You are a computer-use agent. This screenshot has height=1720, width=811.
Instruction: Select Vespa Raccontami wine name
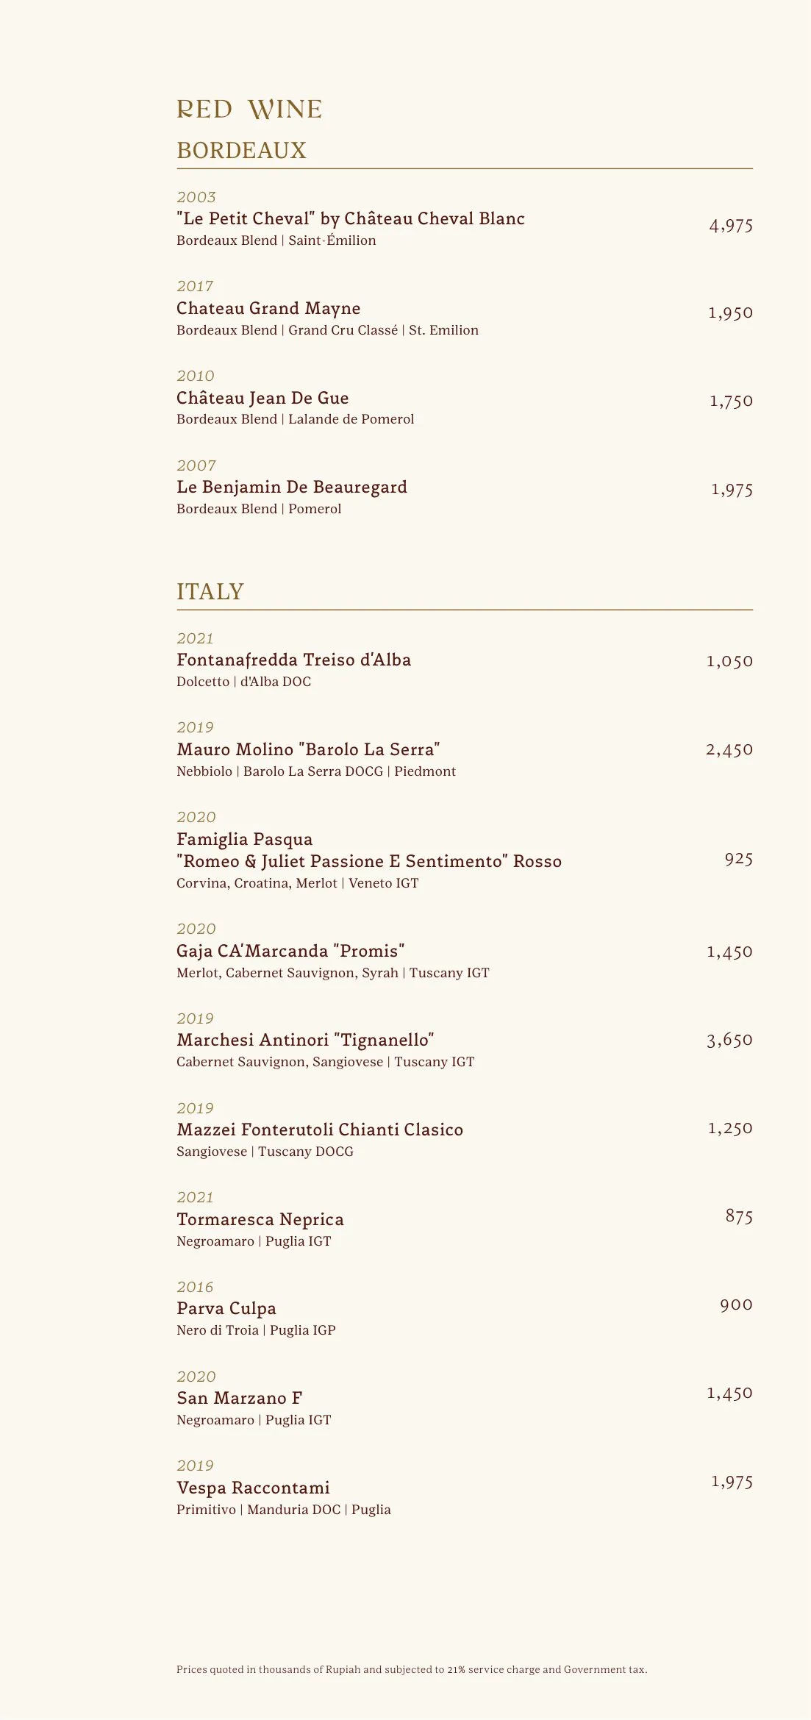tap(253, 1488)
